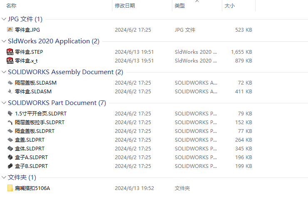Select file name 隔盒盖板.SLDPRT

(35, 131)
